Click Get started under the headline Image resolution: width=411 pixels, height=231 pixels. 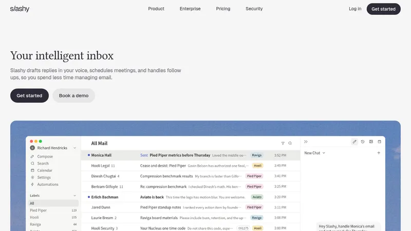29,95
